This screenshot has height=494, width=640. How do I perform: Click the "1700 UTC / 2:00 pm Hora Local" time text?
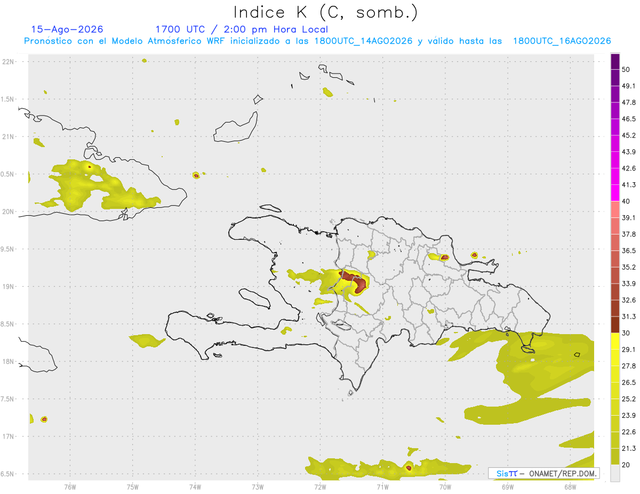click(242, 29)
